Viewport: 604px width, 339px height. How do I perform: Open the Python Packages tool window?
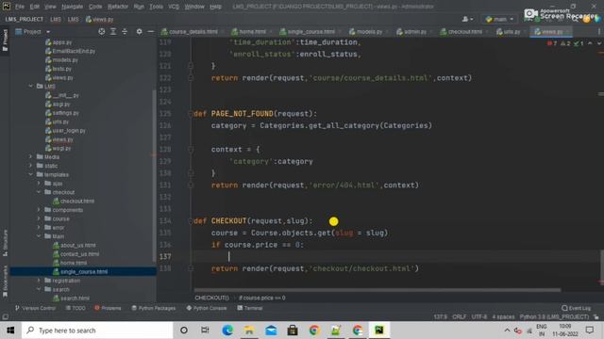coord(153,308)
